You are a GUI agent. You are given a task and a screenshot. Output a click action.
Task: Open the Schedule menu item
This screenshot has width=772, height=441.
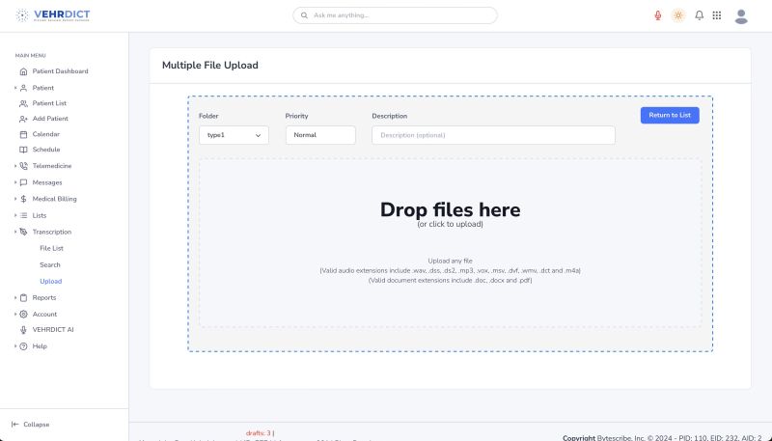(x=46, y=150)
